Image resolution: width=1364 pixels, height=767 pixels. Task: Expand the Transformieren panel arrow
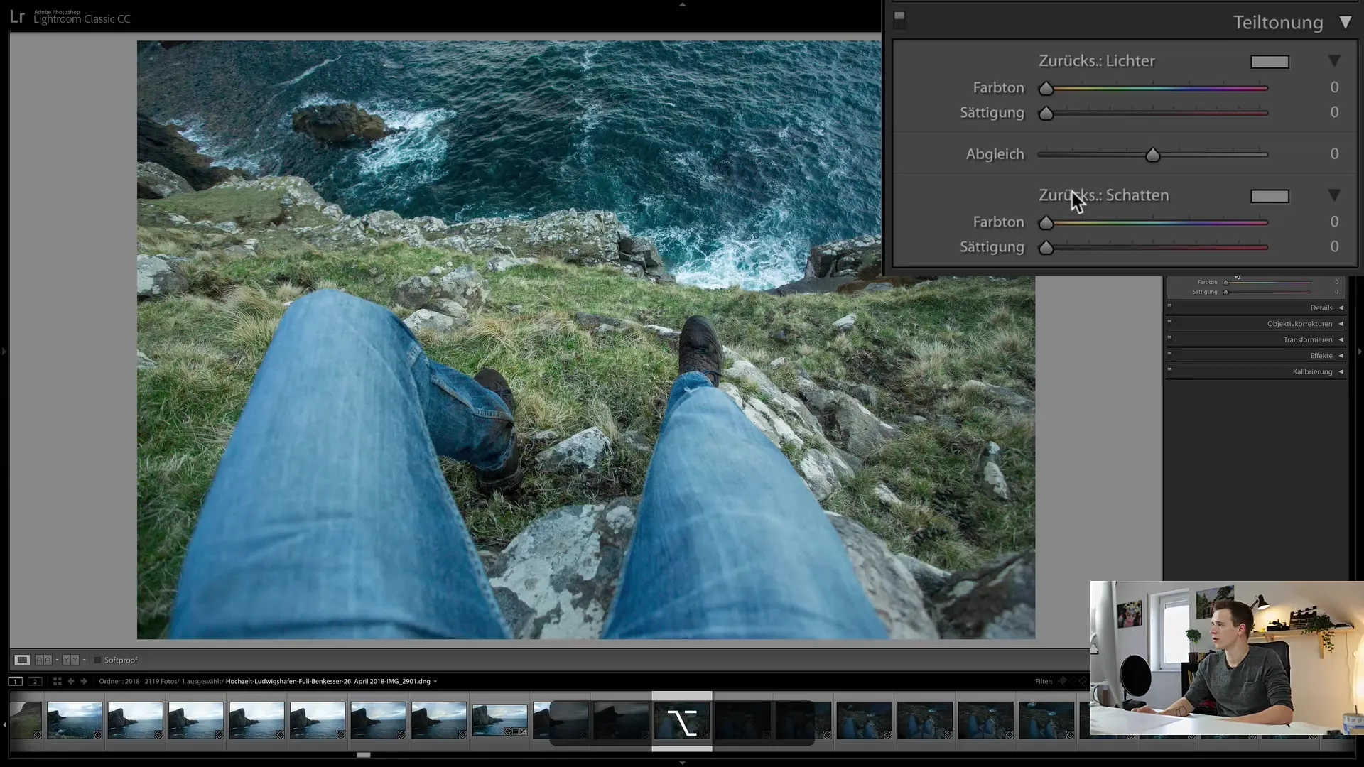pos(1341,339)
